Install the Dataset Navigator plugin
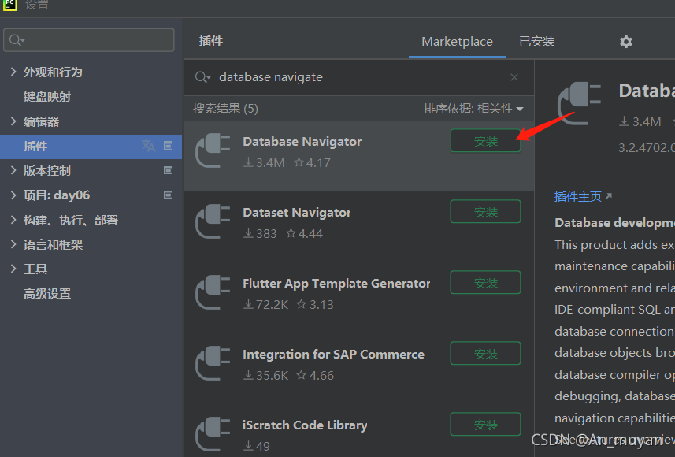675x457 pixels. click(486, 211)
